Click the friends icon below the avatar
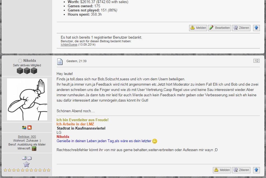266x178 pixels. [24, 128]
